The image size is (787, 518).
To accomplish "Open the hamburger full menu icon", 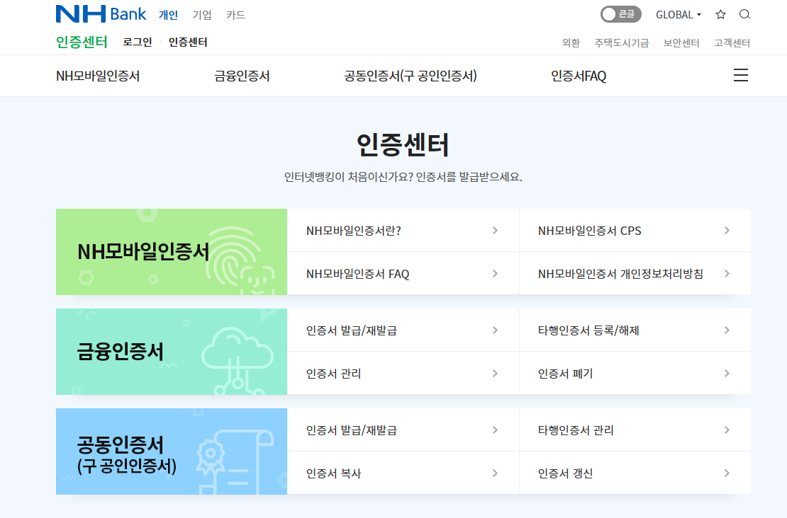I will point(740,75).
